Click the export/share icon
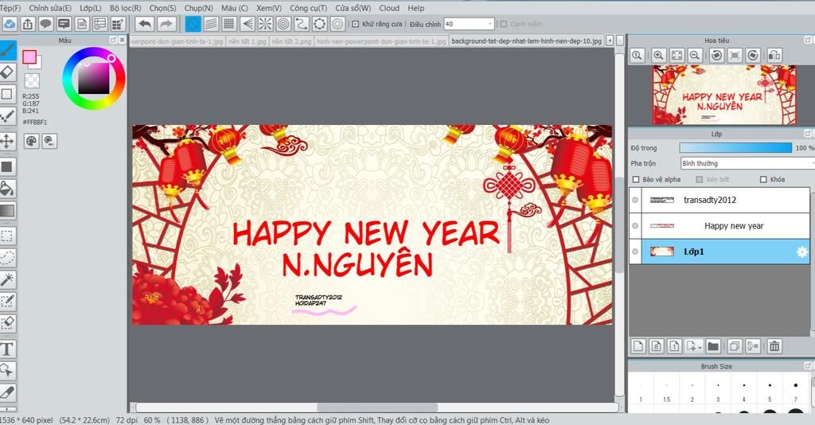Viewport: 815px width, 425px height. (28, 24)
